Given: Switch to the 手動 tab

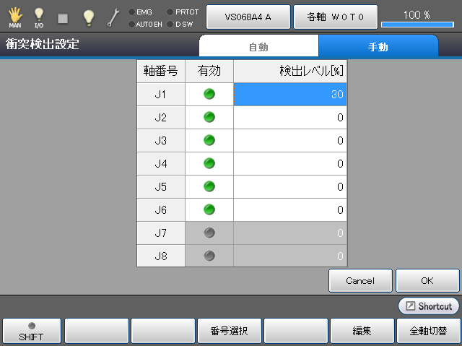Looking at the screenshot, I should click(x=378, y=47).
